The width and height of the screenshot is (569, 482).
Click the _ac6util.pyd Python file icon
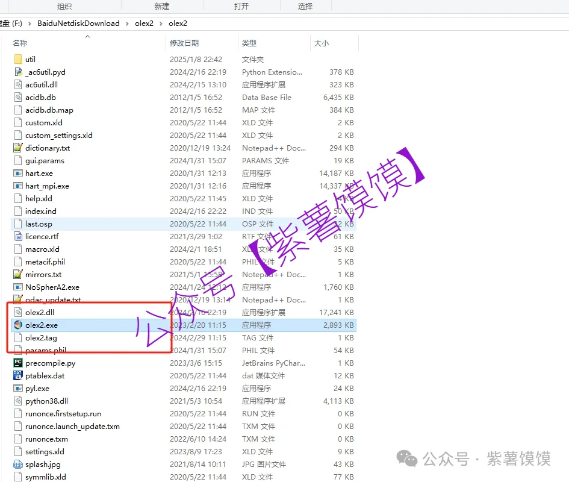(x=18, y=72)
